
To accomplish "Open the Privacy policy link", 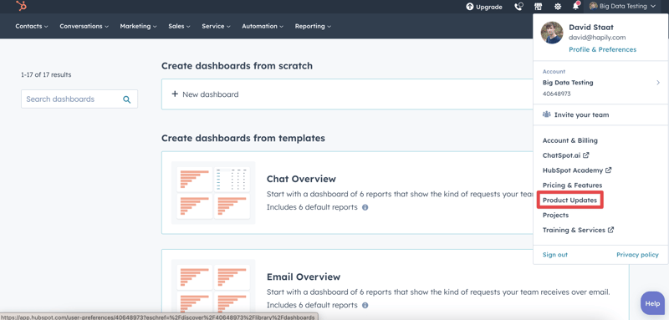I will [637, 255].
